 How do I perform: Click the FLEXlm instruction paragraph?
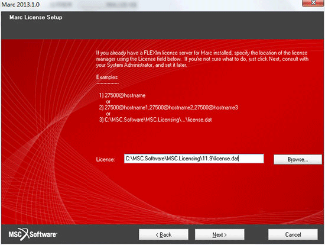(x=202, y=59)
